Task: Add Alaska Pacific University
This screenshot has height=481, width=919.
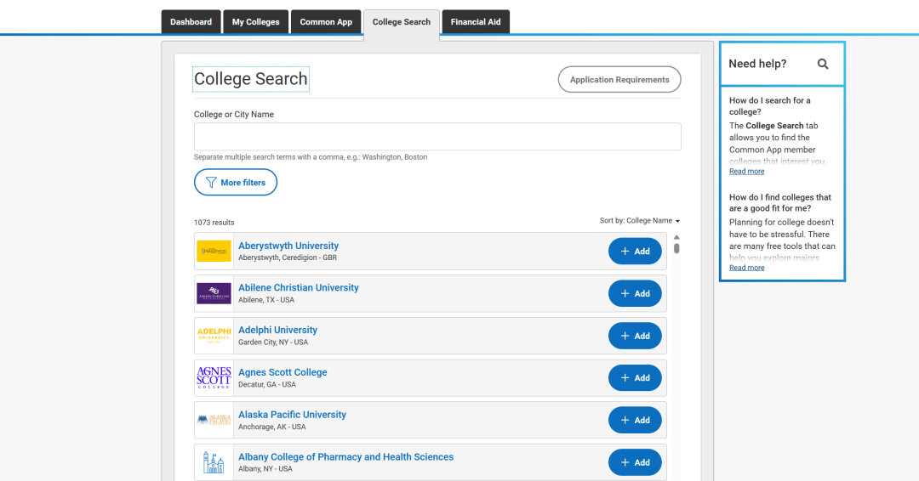Action: pyautogui.click(x=635, y=420)
